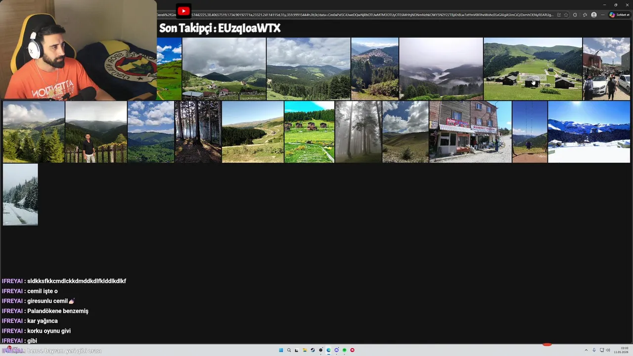Click chat message 'cemil işte o'
The width and height of the screenshot is (633, 356).
[x=43, y=291]
